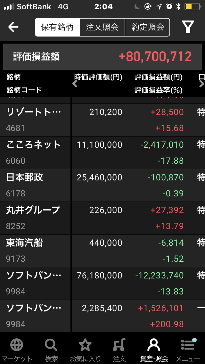
Task: Tap the 検索 magnifier icon
Action: click(x=51, y=345)
